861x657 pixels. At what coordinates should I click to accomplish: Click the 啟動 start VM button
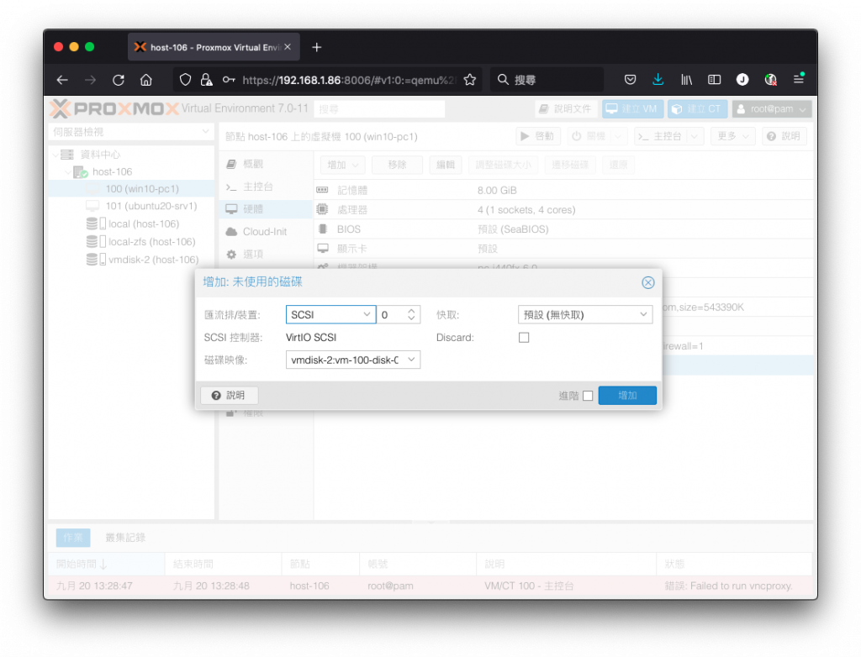(x=538, y=136)
